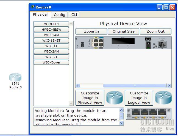Click the router icon beside Logical View button
The width and height of the screenshot is (178, 136).
tap(163, 98)
